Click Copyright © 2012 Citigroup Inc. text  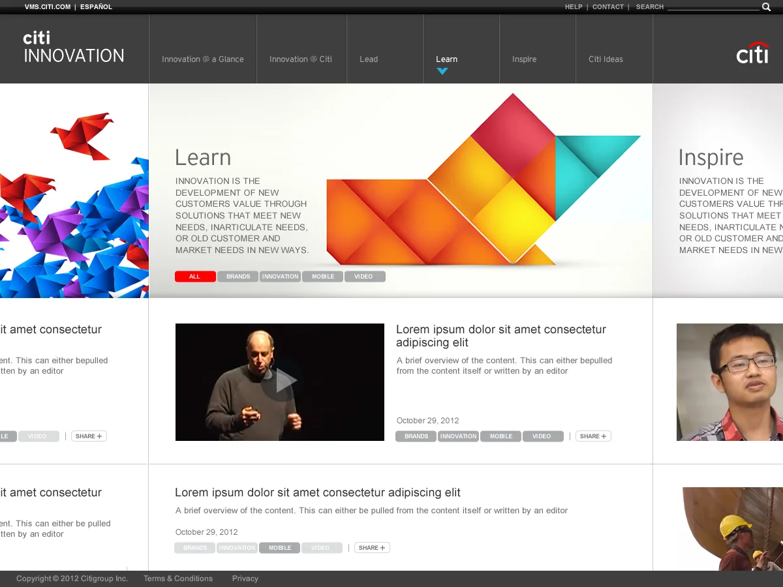(72, 579)
